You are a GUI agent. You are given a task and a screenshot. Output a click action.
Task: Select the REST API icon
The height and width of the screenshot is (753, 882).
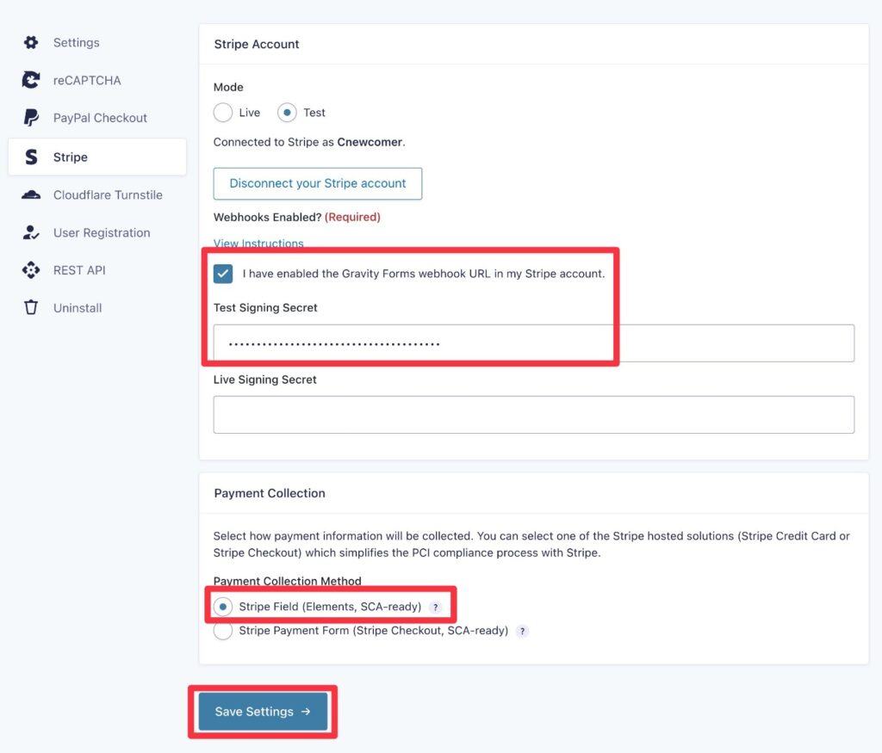(x=31, y=269)
